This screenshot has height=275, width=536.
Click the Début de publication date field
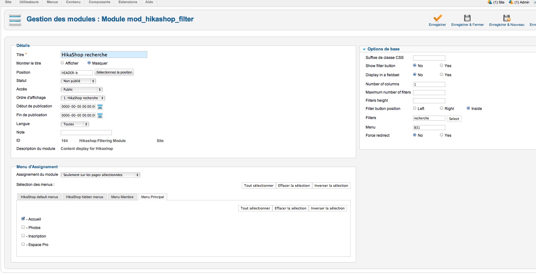point(78,106)
